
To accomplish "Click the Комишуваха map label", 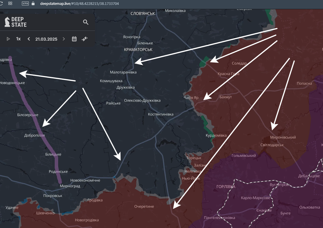I will click(111, 81).
